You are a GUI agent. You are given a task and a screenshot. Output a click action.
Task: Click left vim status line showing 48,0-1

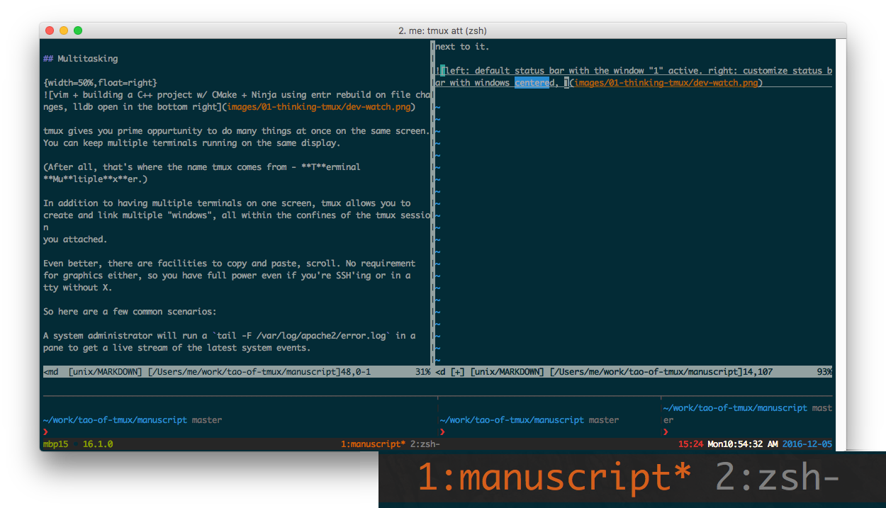coord(237,371)
